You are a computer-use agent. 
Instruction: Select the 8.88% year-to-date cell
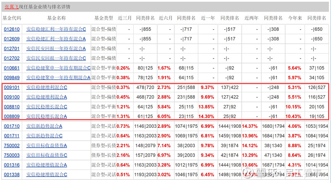tap(295, 145)
